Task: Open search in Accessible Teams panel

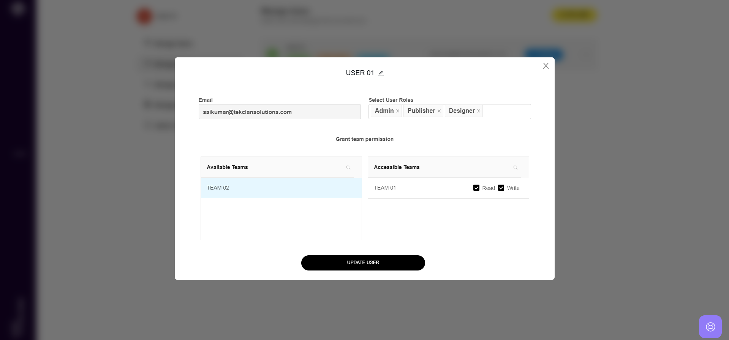Action: click(x=515, y=168)
